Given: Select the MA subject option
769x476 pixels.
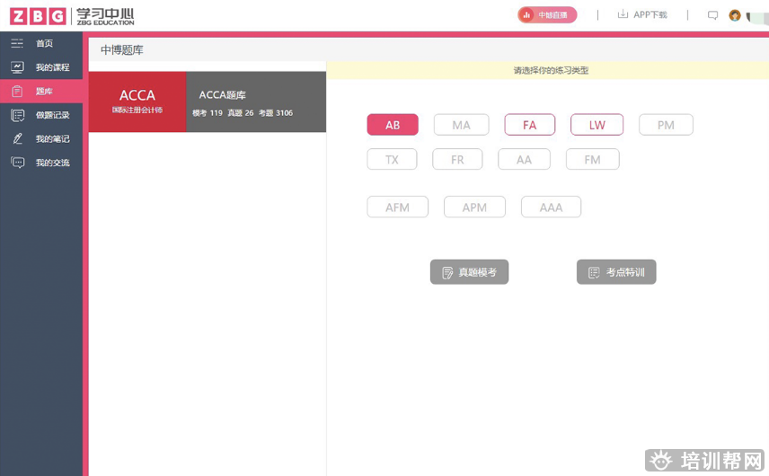Looking at the screenshot, I should pos(461,125).
